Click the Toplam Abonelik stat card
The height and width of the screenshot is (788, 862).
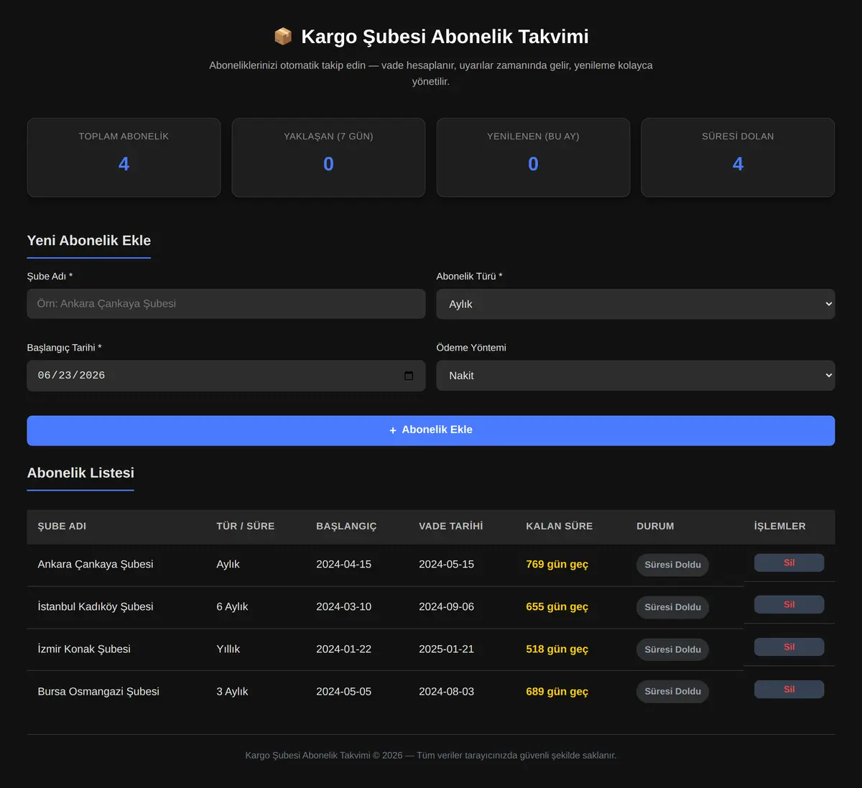(124, 157)
